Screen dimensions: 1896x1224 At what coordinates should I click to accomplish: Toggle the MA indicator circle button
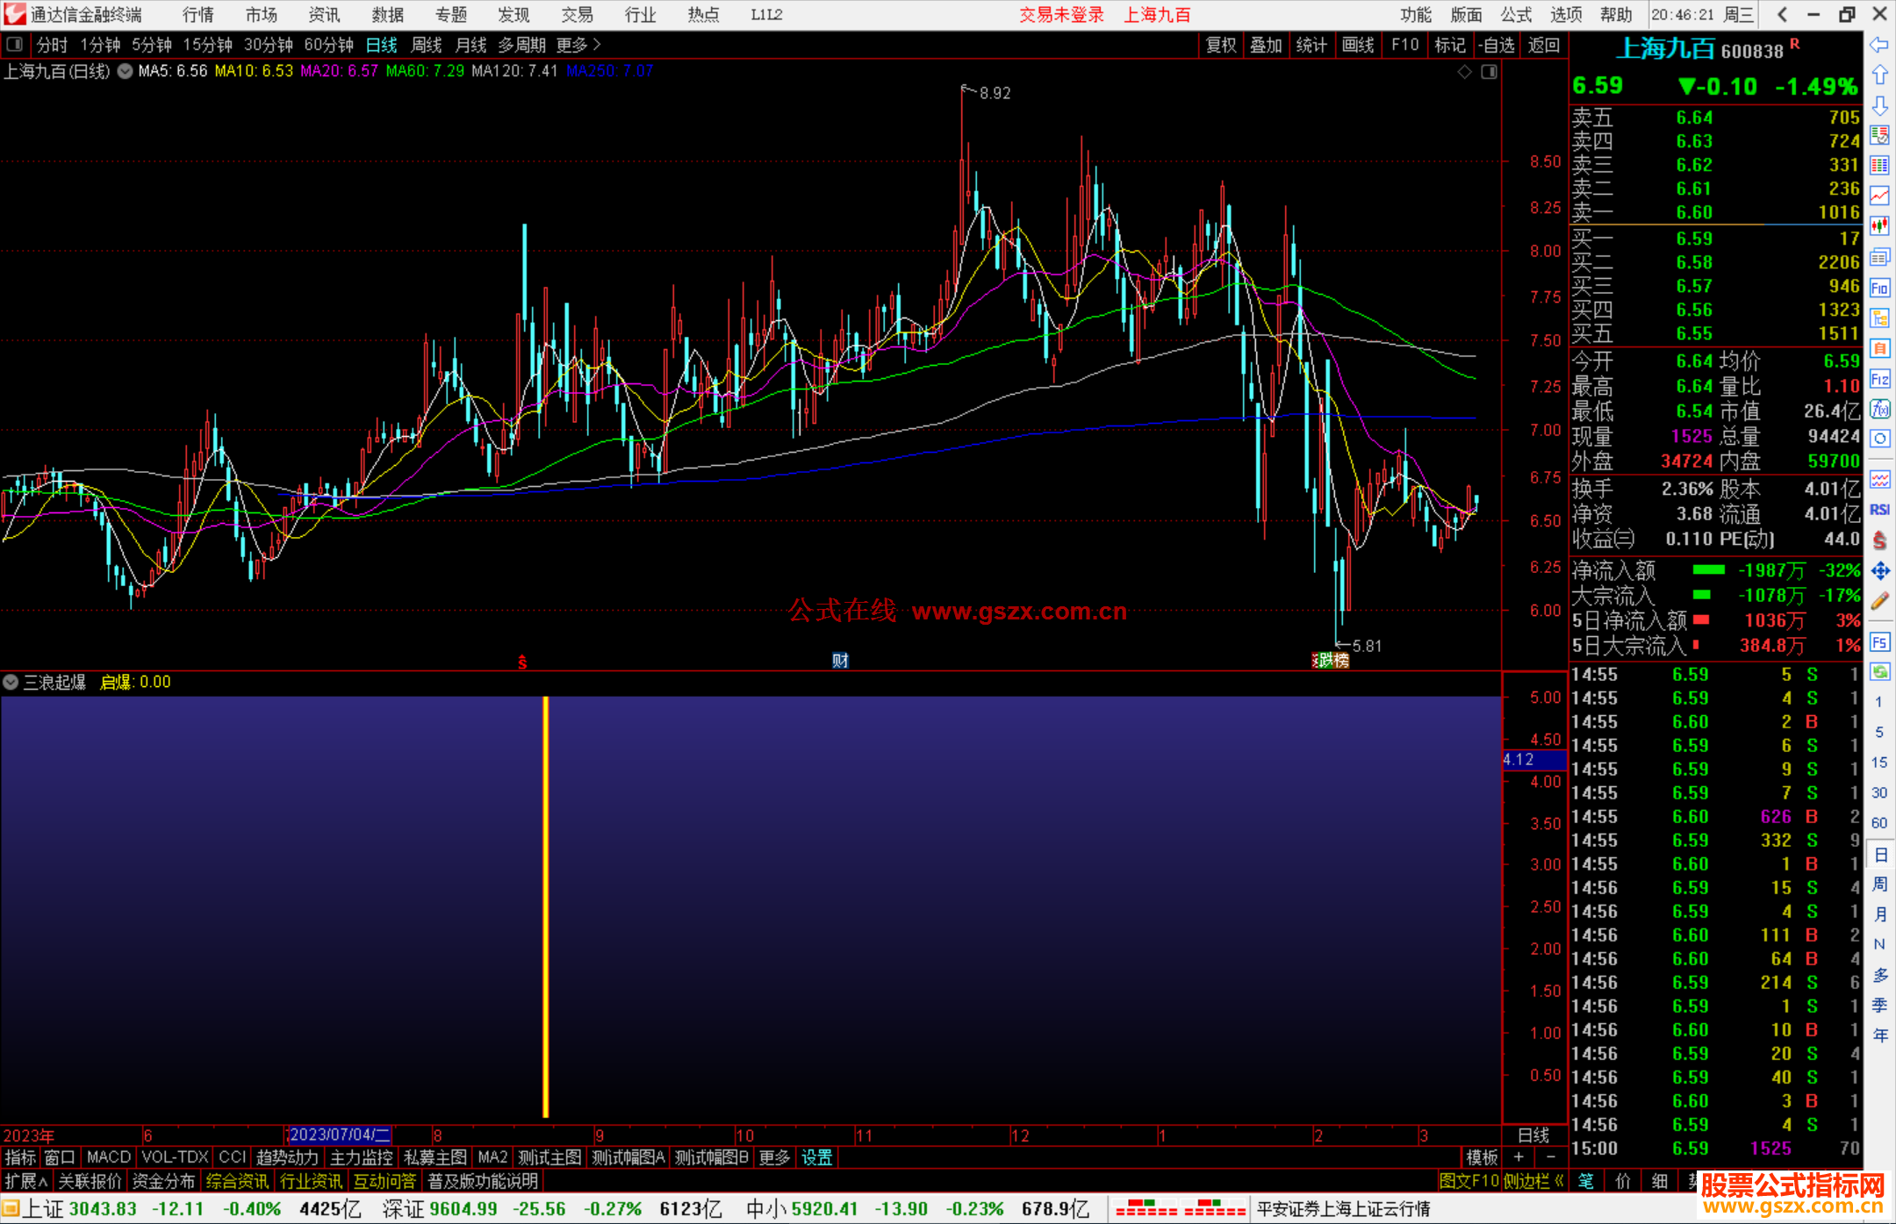point(126,71)
